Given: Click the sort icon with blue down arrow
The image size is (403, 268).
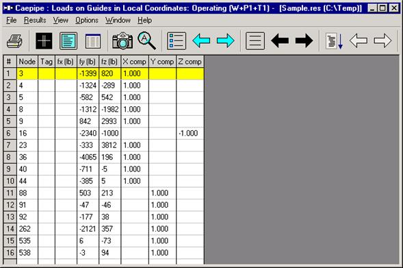Looking at the screenshot, I should click(x=334, y=40).
